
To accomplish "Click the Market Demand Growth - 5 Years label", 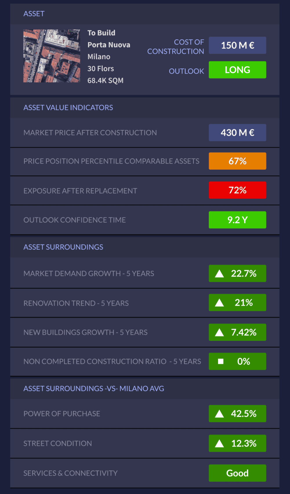I will point(89,274).
